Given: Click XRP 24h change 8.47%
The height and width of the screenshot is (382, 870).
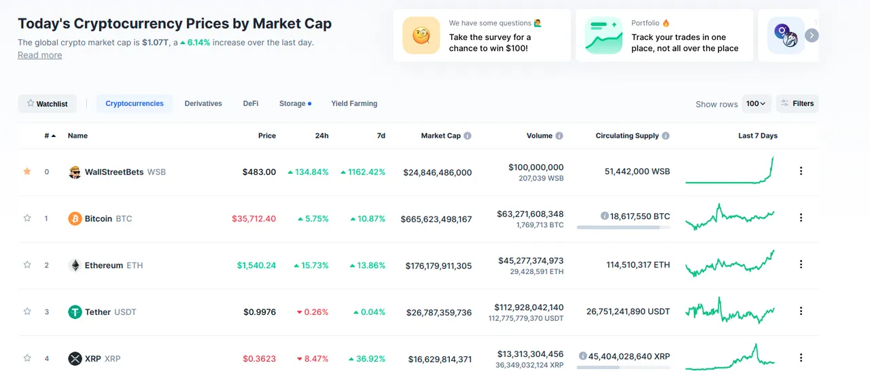Looking at the screenshot, I should [313, 358].
